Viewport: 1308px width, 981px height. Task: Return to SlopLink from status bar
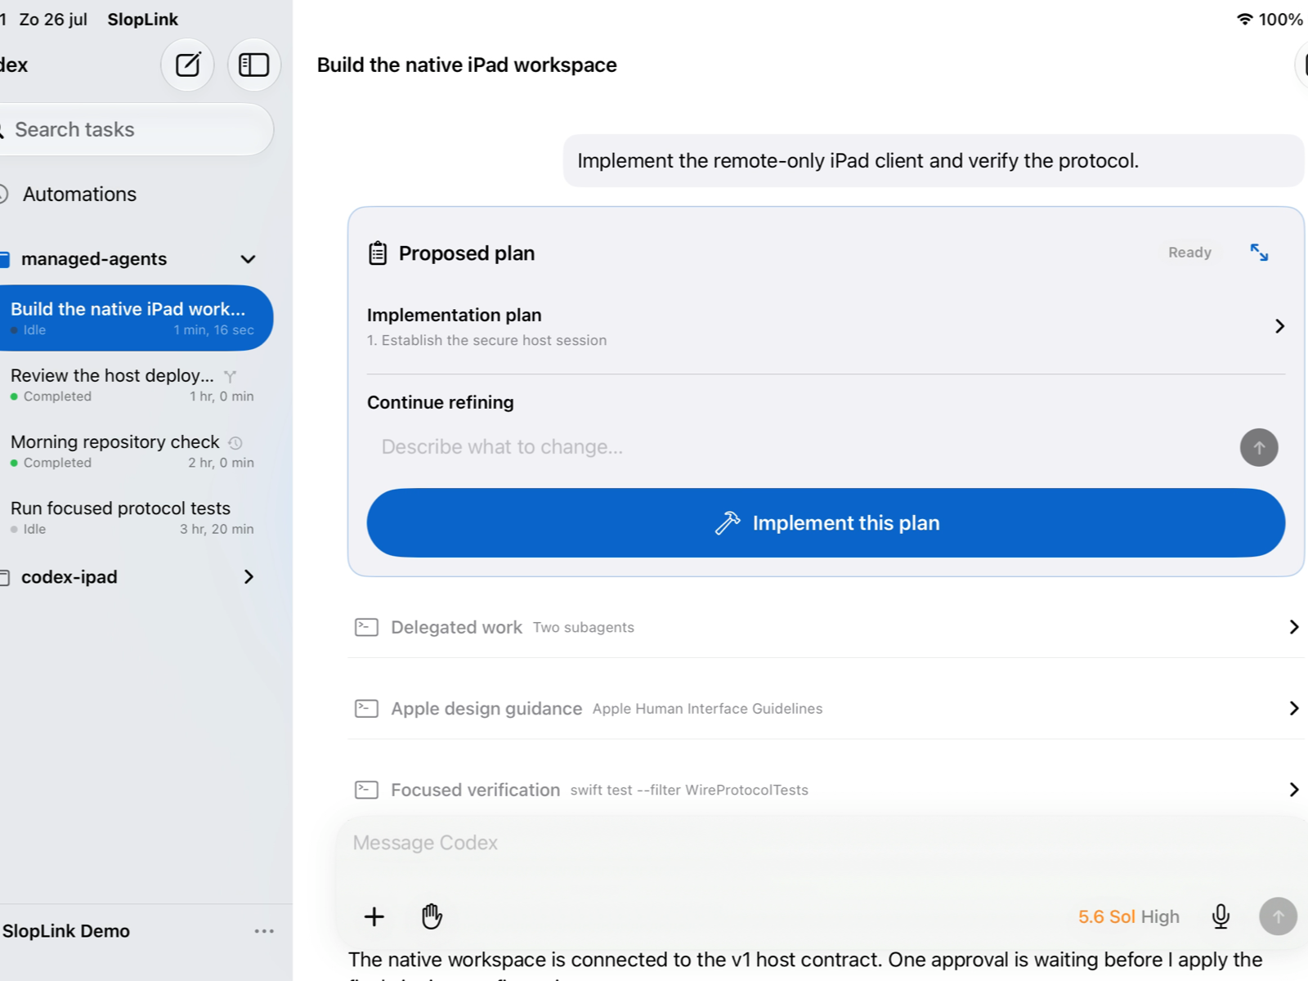point(142,19)
